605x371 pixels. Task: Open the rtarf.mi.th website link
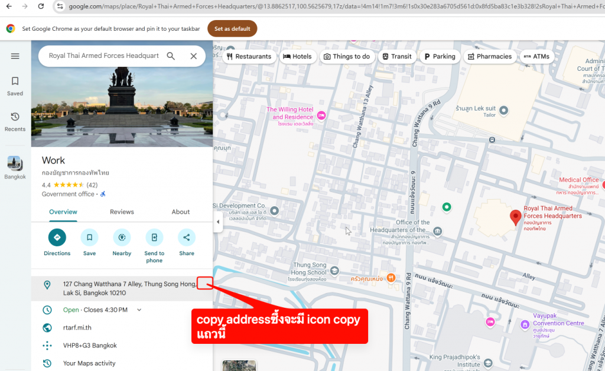[x=77, y=328]
